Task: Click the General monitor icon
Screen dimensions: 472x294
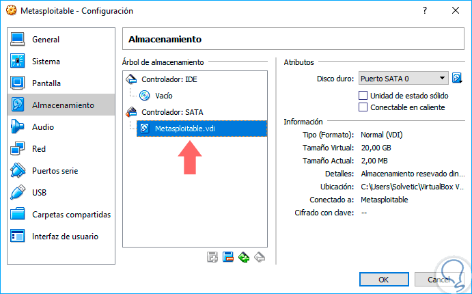Action: [x=18, y=40]
